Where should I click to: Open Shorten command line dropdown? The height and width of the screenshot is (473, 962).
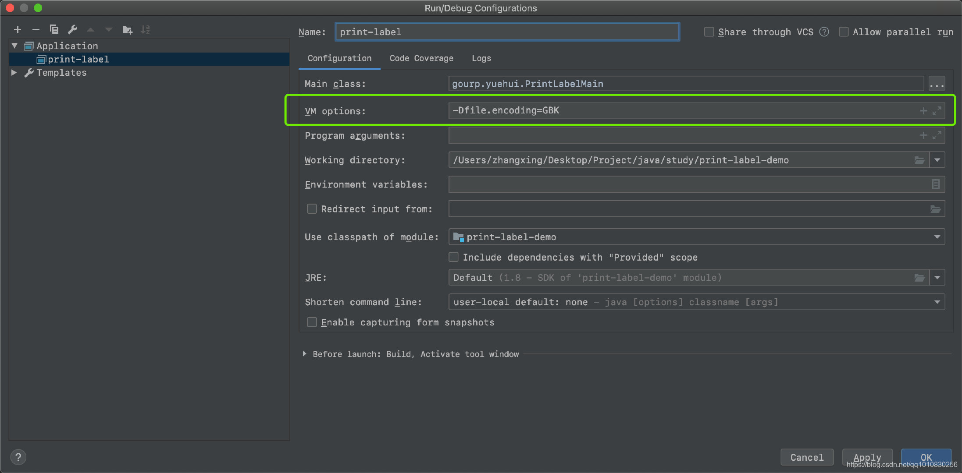point(937,302)
